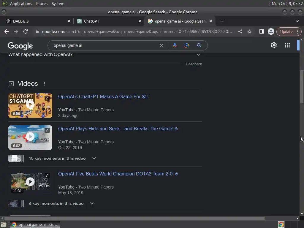Click the taskbar "openai game ai" window button
Viewport: 304px width, 228px height.
pos(35,224)
